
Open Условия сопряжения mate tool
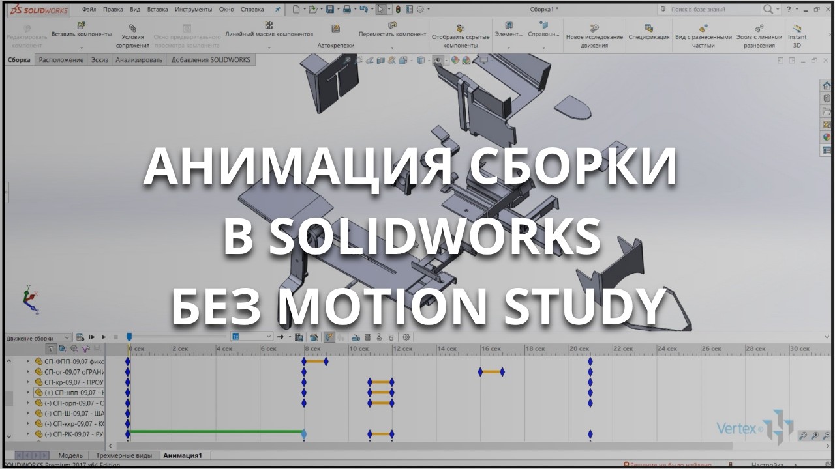click(132, 36)
